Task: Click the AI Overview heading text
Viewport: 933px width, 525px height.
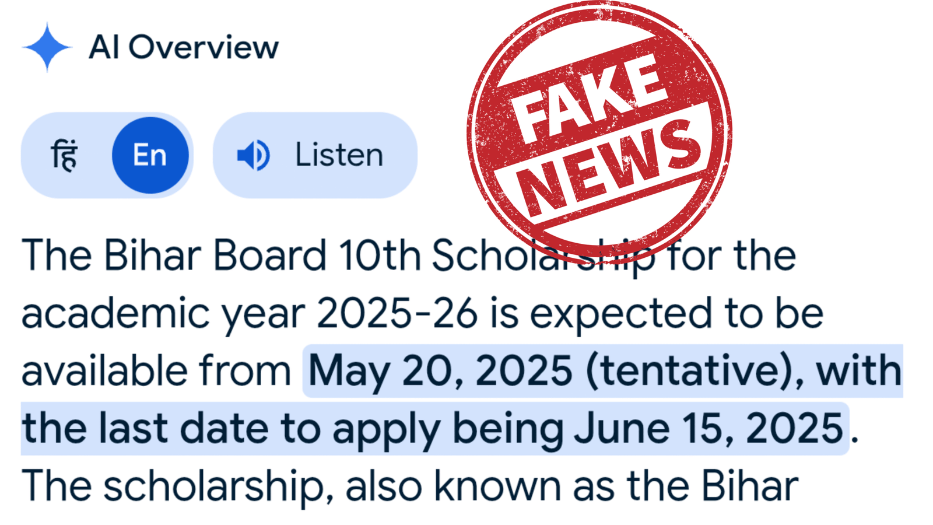Action: click(183, 47)
